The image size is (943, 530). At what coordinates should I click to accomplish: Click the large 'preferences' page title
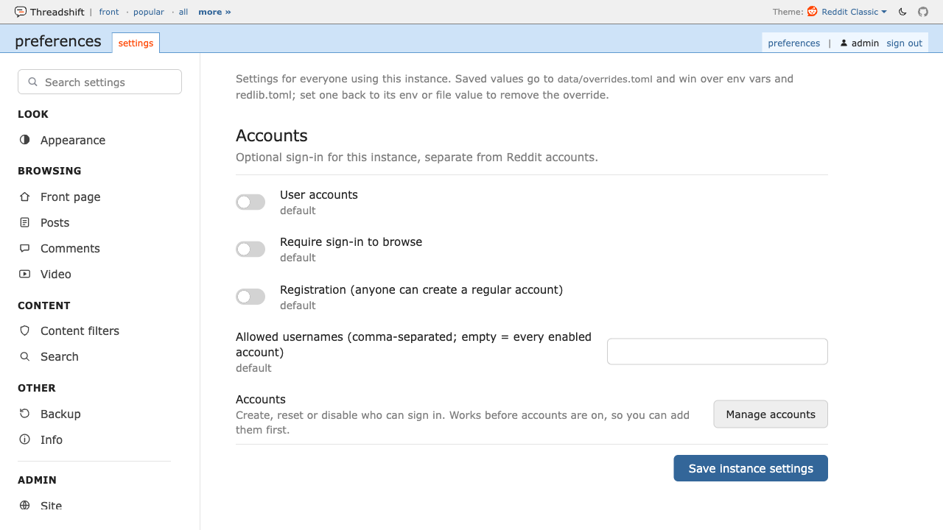tap(58, 41)
